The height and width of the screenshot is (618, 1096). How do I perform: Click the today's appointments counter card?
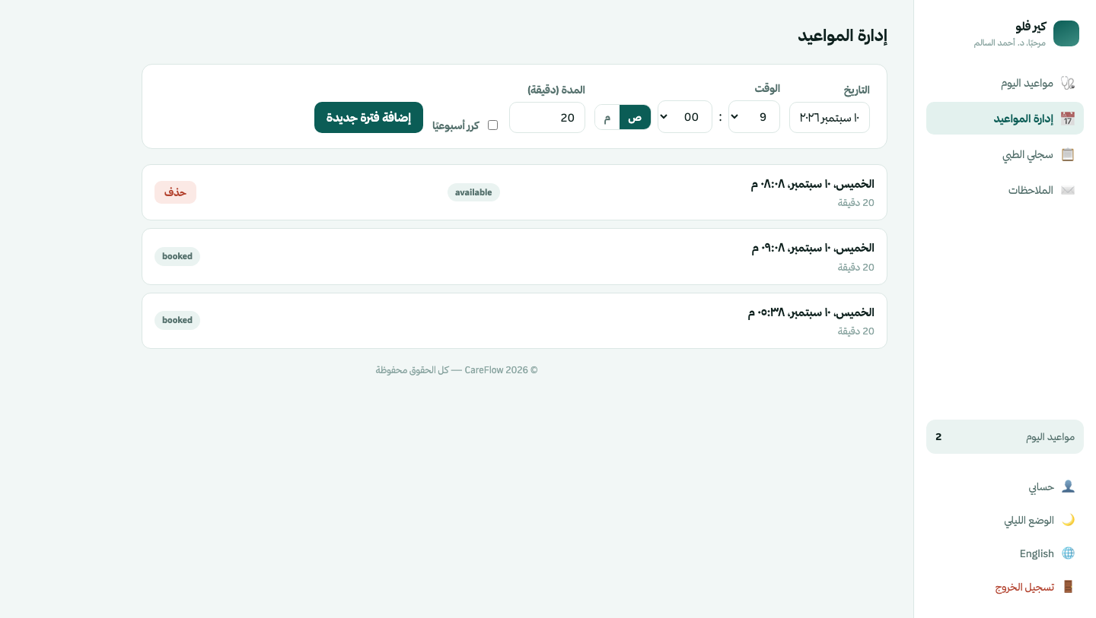[x=1005, y=437]
